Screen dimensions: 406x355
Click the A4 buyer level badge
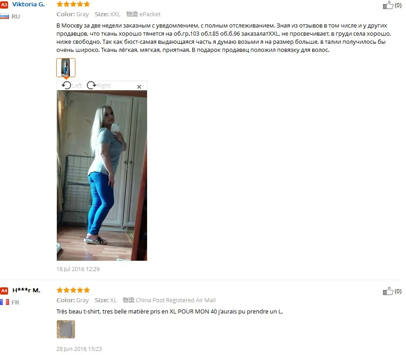pyautogui.click(x=4, y=291)
